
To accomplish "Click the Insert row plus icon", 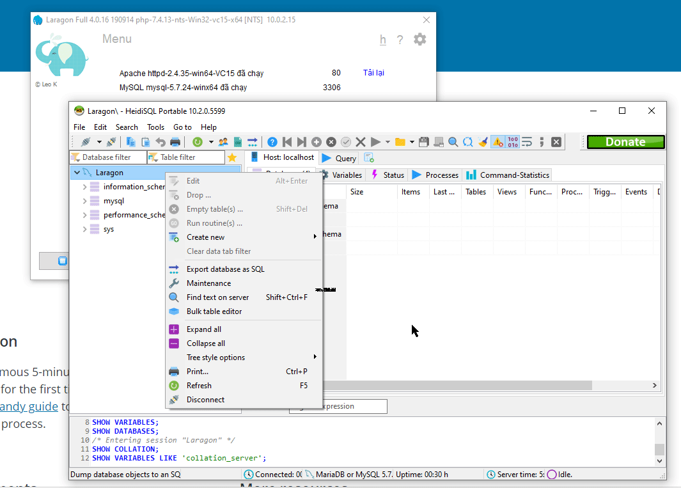I will pyautogui.click(x=317, y=141).
